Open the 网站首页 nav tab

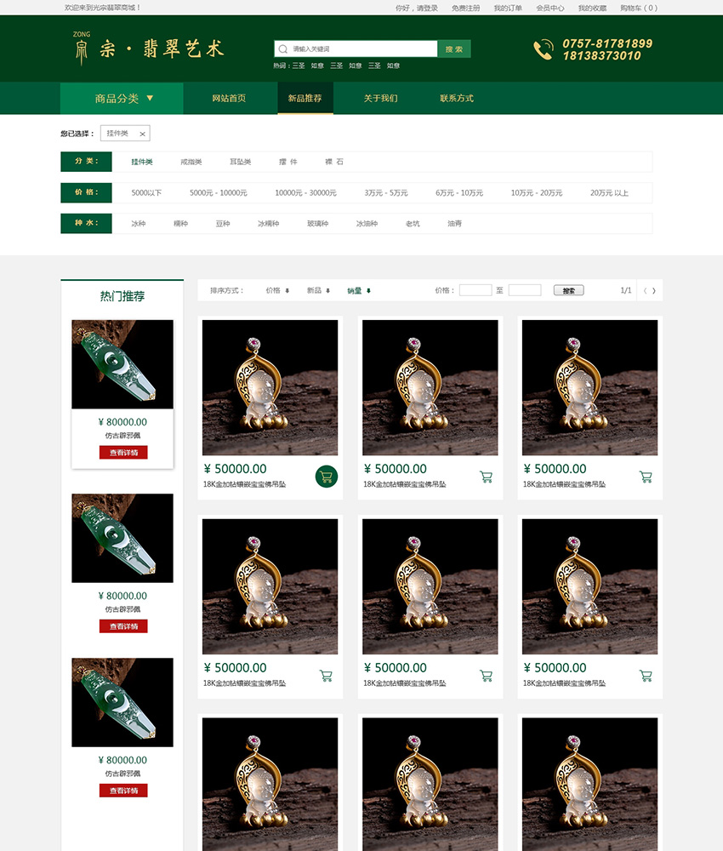[229, 98]
